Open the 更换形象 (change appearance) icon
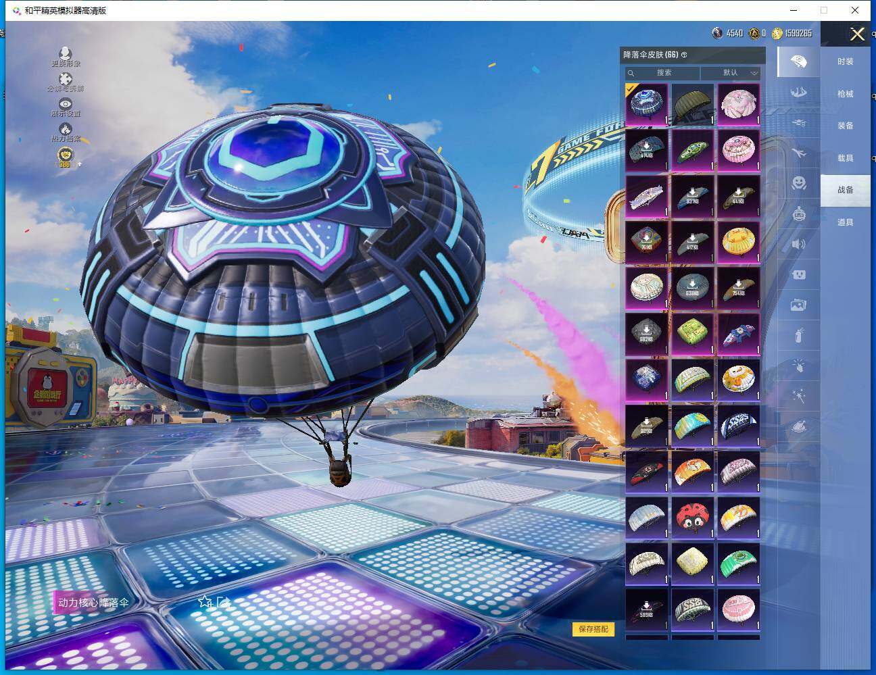Image resolution: width=876 pixels, height=675 pixels. [66, 53]
